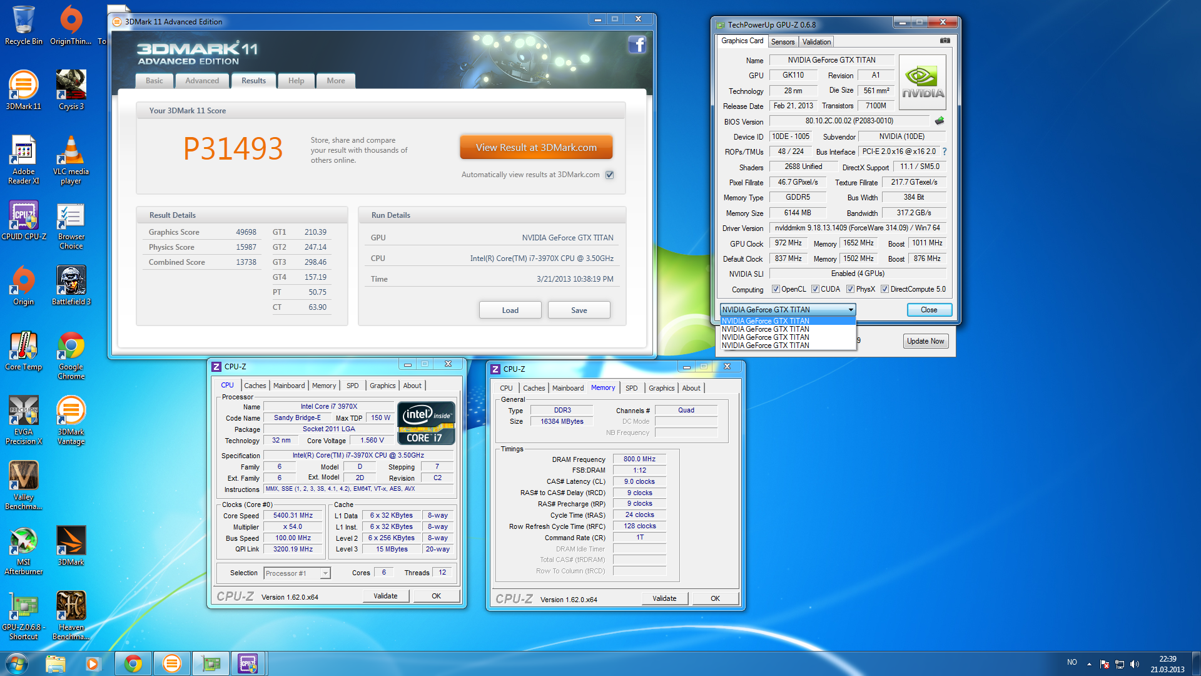Viewport: 1201px width, 676px height.
Task: Launch the Heaven Benchmark desktop icon
Action: 71,616
